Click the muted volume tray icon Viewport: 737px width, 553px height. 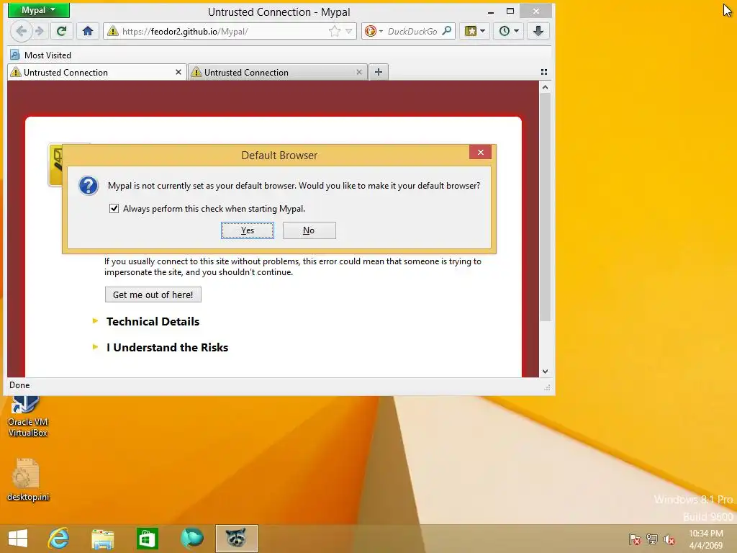click(669, 539)
